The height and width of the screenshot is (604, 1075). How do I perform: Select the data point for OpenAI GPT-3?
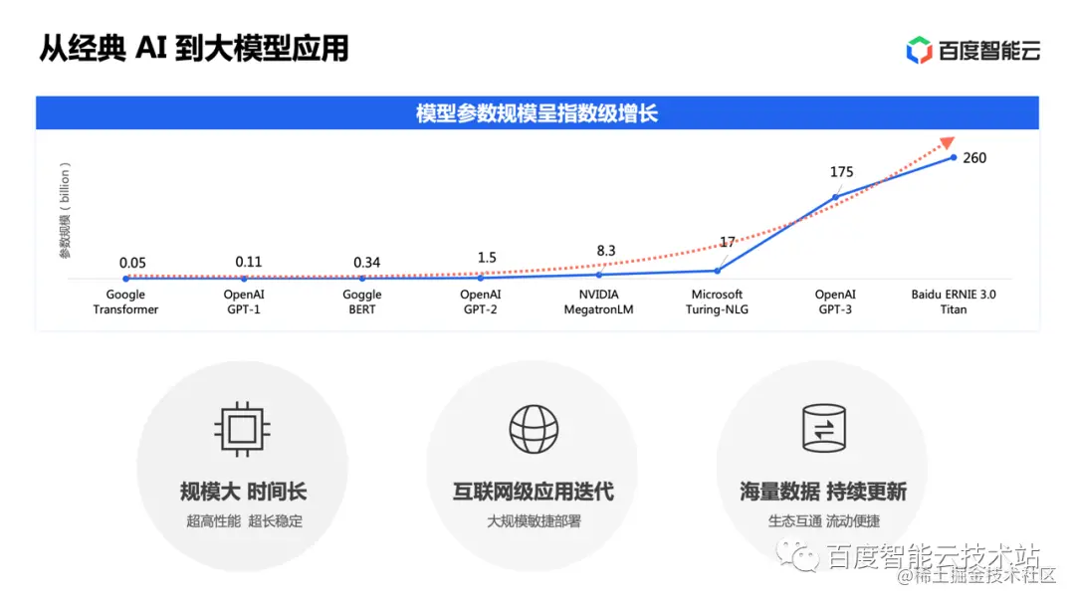click(x=834, y=196)
